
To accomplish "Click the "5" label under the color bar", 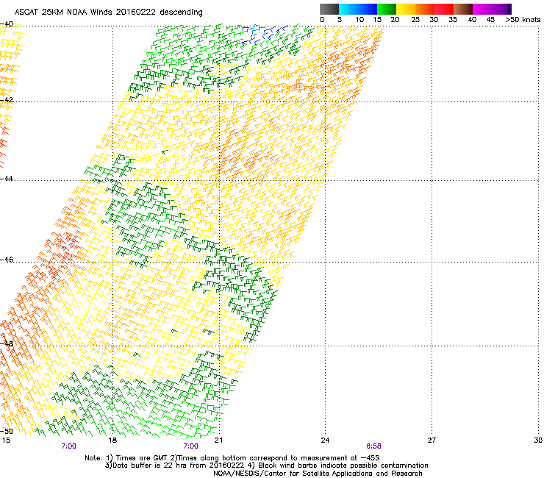I will coord(340,20).
